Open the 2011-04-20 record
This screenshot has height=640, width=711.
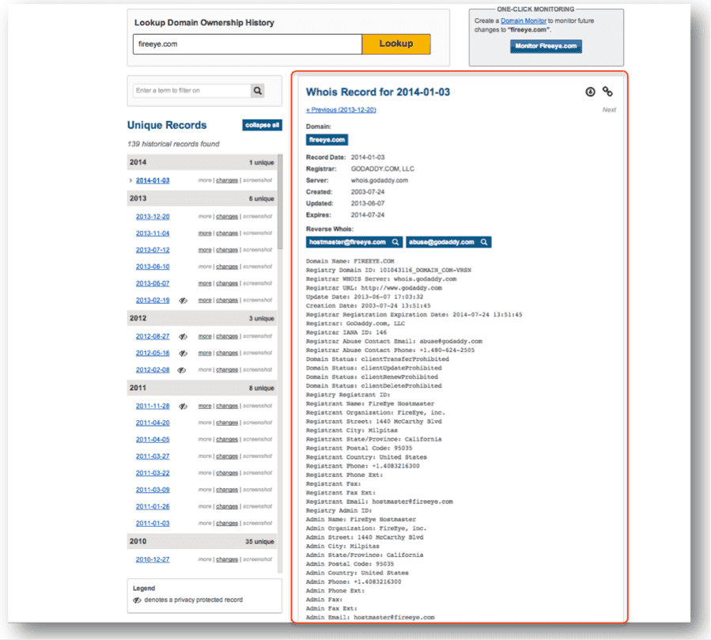coord(153,422)
